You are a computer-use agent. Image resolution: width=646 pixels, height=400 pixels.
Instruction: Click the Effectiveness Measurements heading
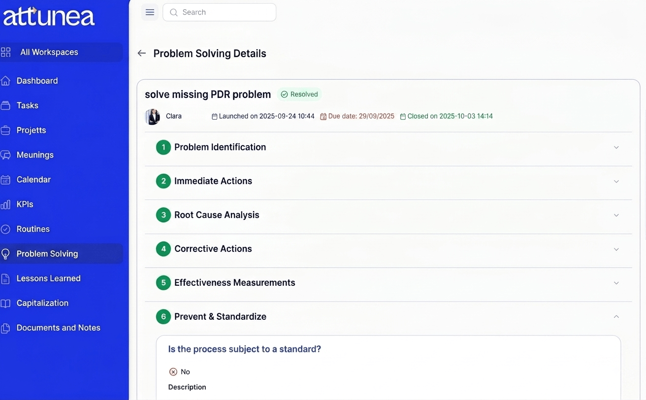coord(235,283)
